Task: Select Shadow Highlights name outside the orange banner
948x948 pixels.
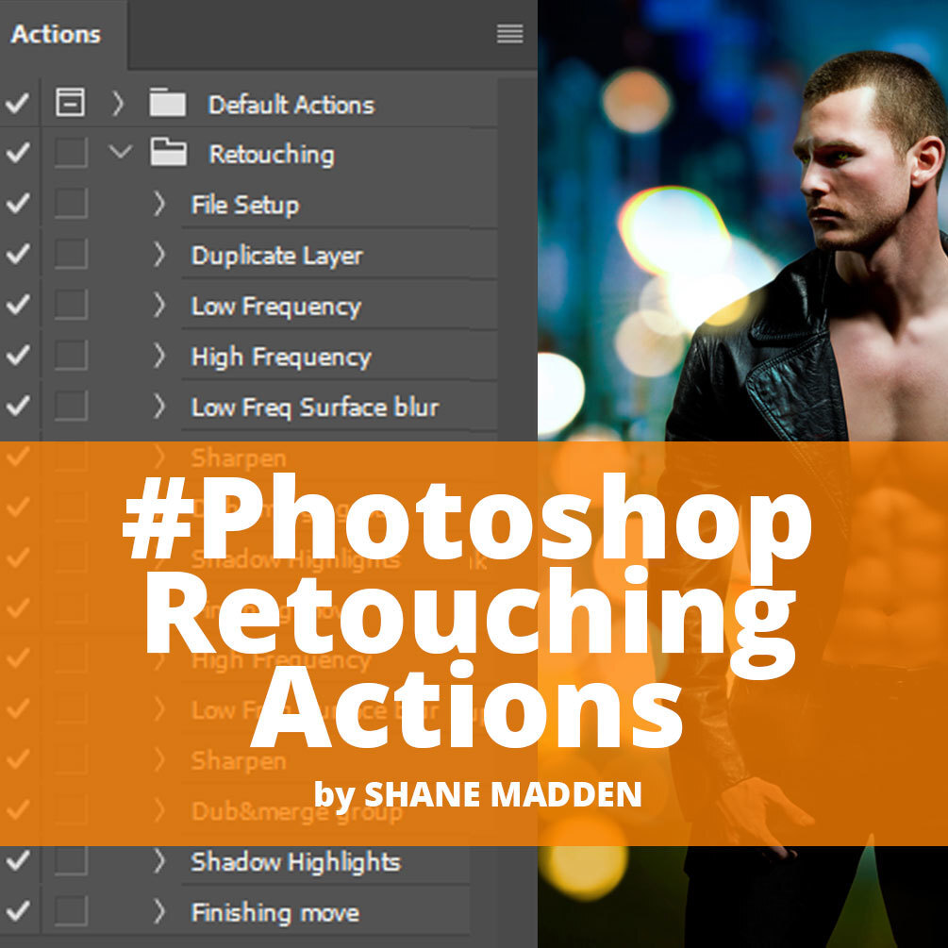Action: pyautogui.click(x=295, y=862)
